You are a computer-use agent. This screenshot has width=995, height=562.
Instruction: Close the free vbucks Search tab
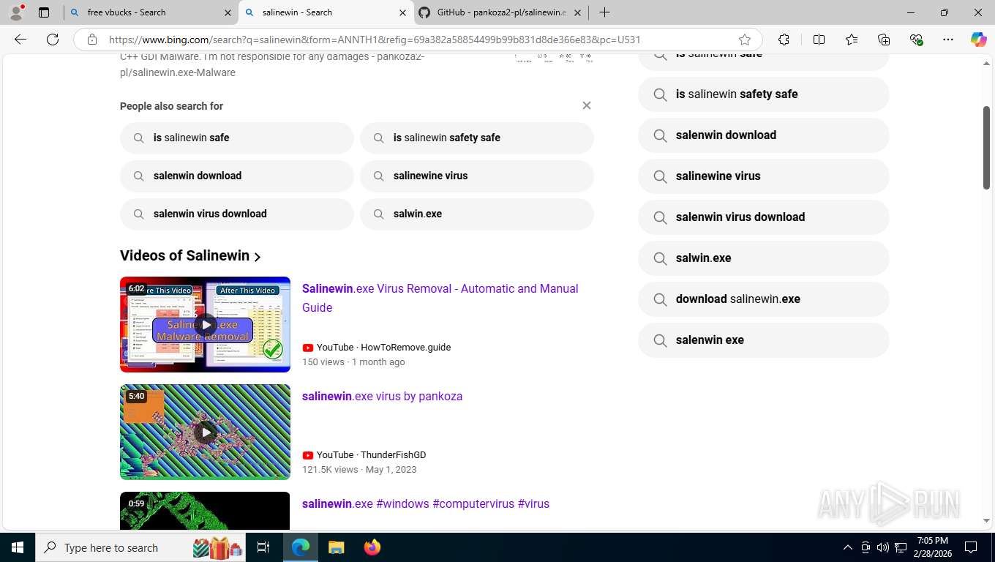tap(228, 12)
